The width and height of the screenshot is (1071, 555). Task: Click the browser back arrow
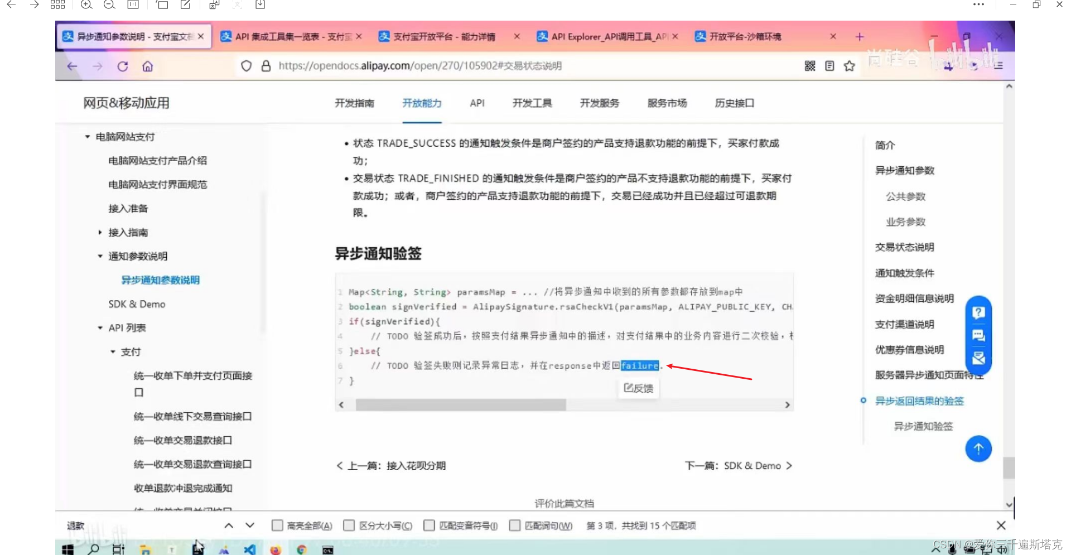click(x=72, y=66)
